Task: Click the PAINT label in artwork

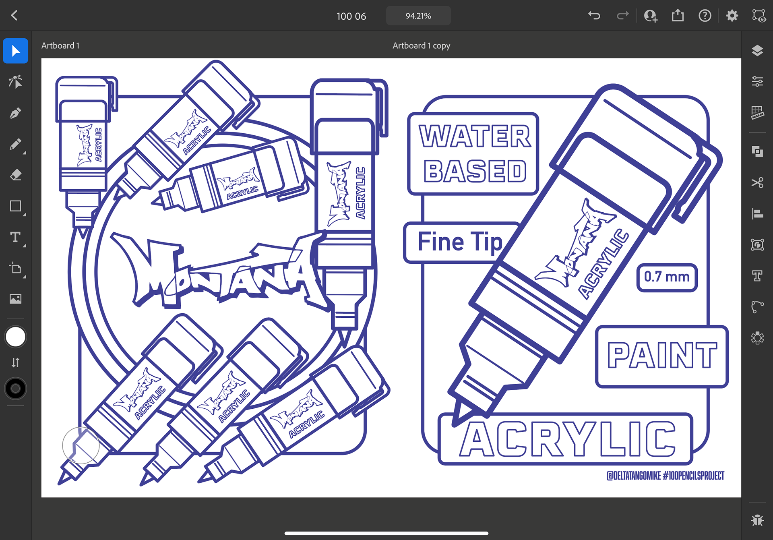Action: [x=662, y=356]
